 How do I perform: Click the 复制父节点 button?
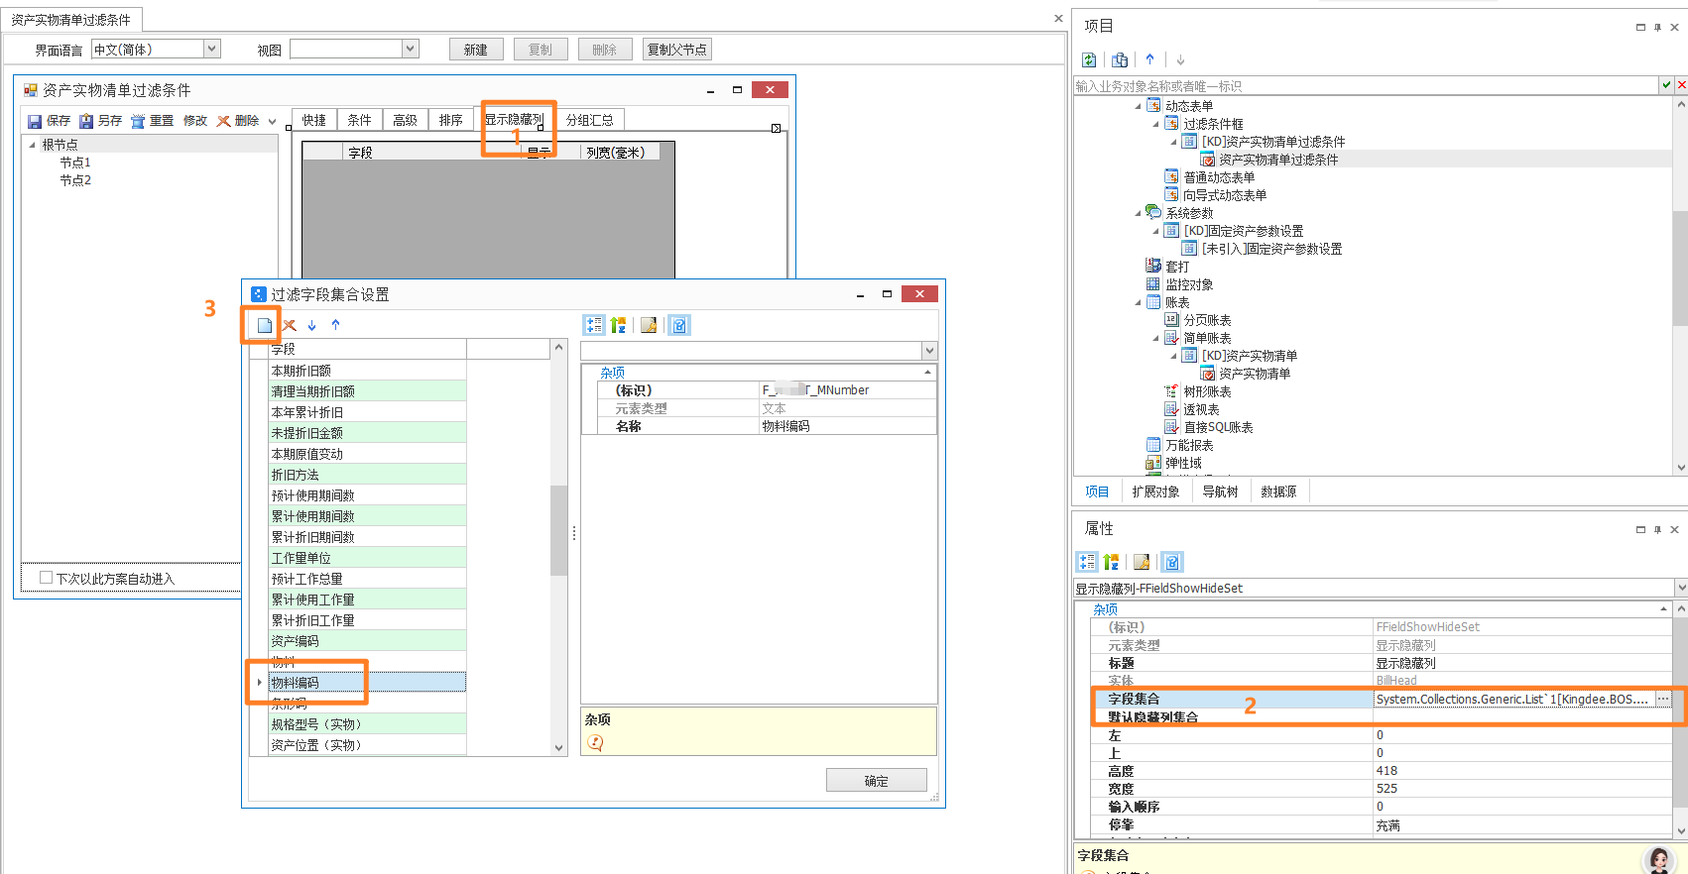(676, 50)
